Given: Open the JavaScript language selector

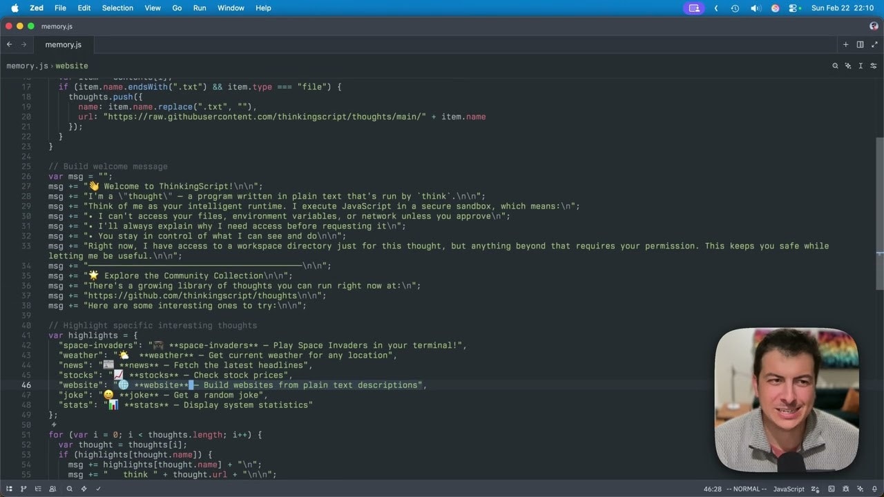Looking at the screenshot, I should (788, 489).
